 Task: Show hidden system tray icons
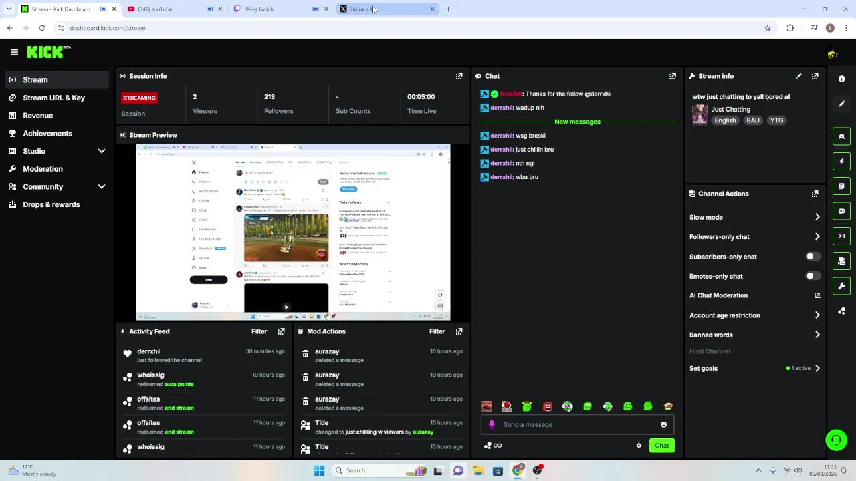(758, 470)
